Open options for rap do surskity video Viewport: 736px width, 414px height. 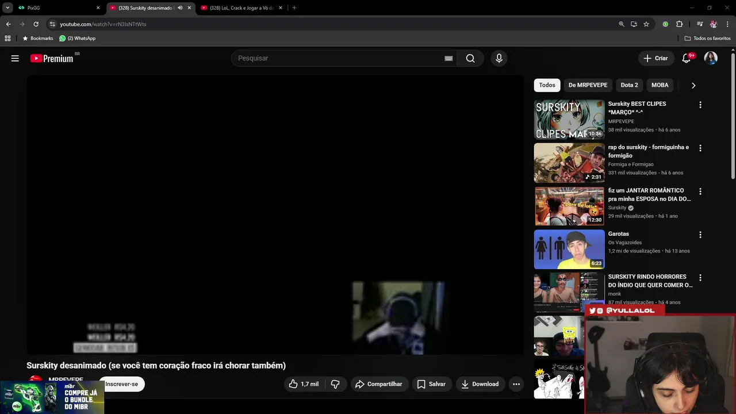click(x=700, y=148)
